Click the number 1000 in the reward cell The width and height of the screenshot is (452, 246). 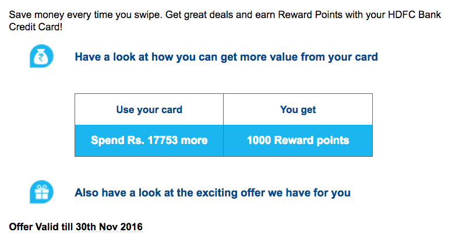pos(259,140)
